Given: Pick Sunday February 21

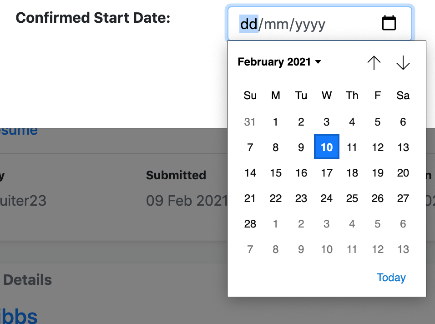Looking at the screenshot, I should click(250, 198).
